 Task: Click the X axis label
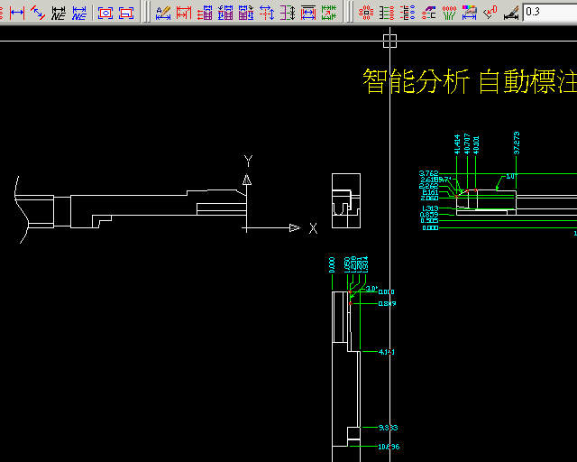313,228
